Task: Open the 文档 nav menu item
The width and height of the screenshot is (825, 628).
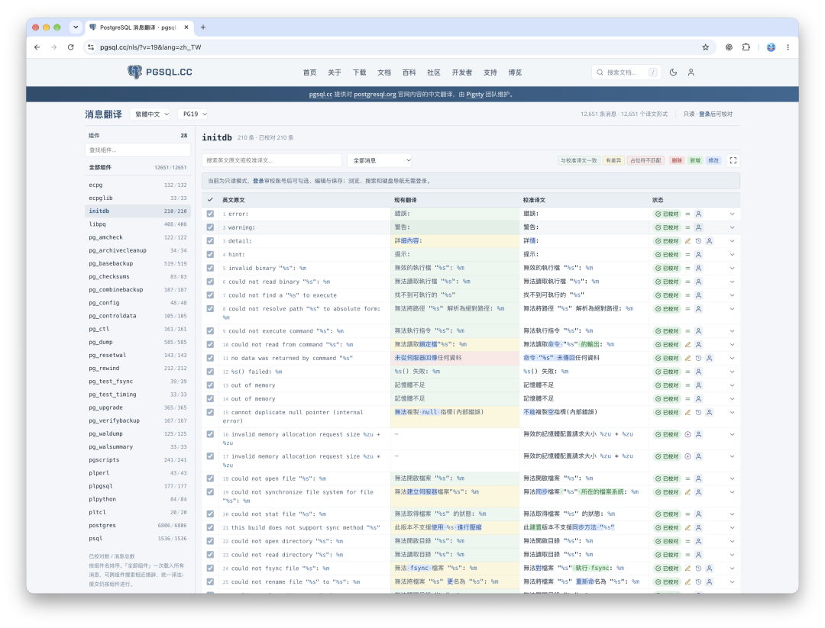Action: (x=384, y=72)
